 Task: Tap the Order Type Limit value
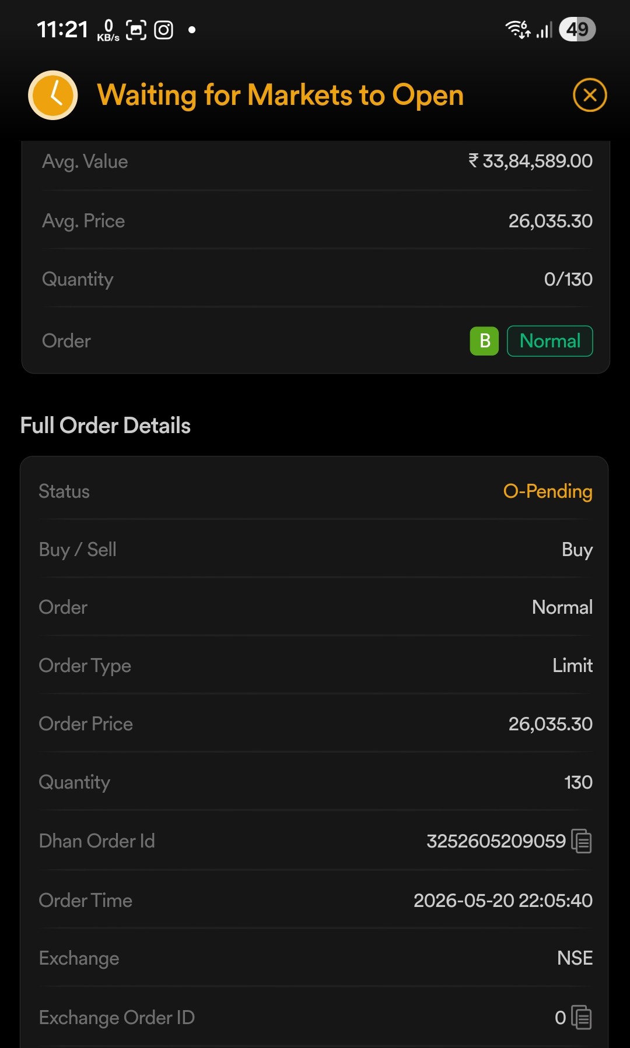coord(572,666)
